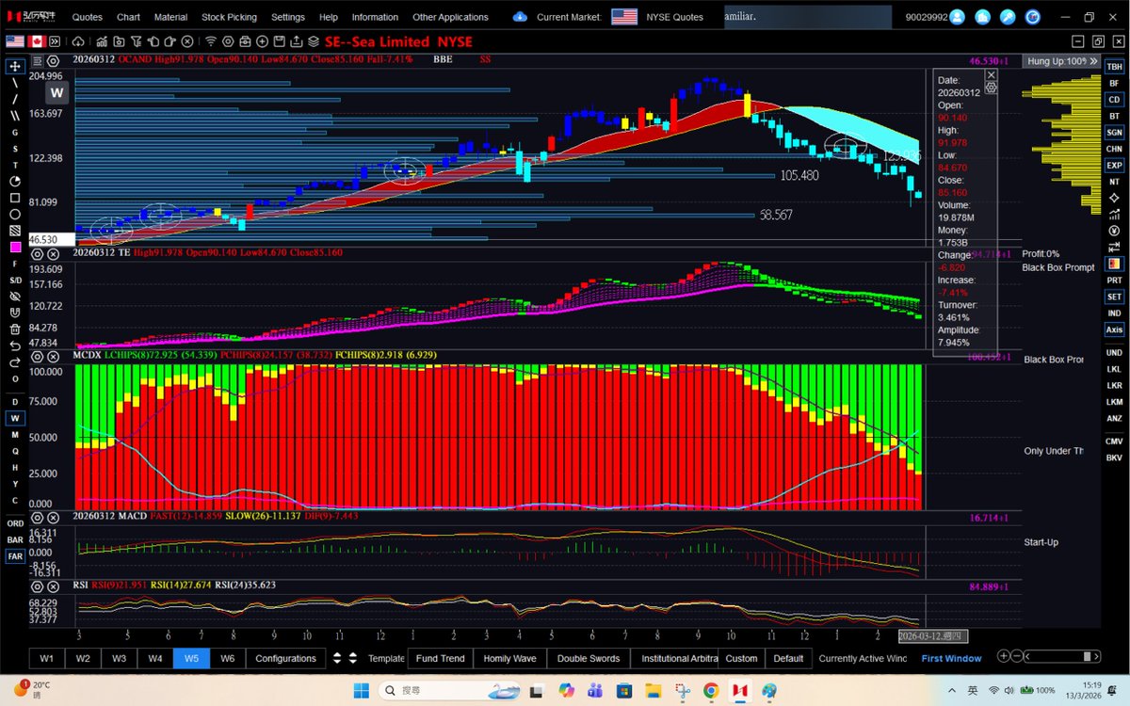1130x706 pixels.
Task: Switch to the Canada flag market
Action: (x=37, y=41)
